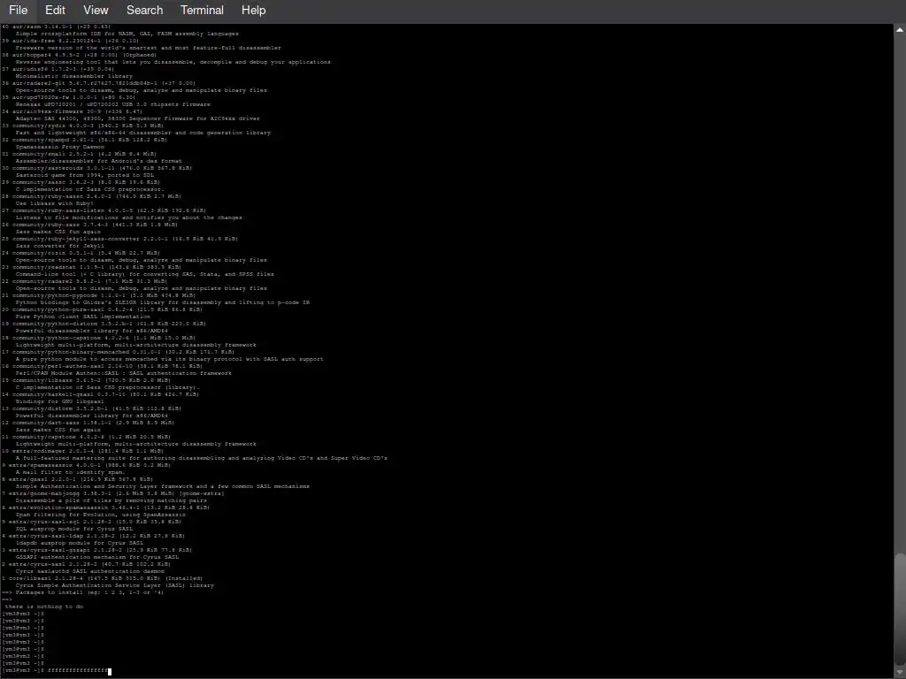
Task: Click the text cursor after the ffff input
Action: click(110, 670)
